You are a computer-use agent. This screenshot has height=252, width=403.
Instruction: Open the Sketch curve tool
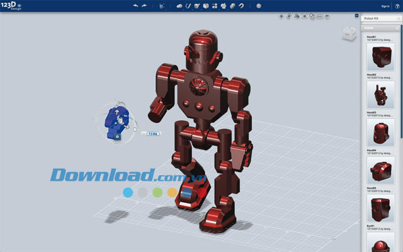(x=188, y=5)
